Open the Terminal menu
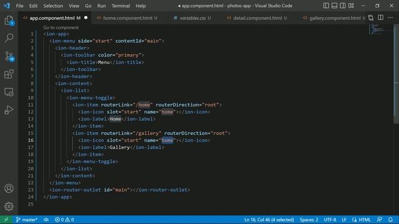The width and height of the screenshot is (399, 224). 120,6
